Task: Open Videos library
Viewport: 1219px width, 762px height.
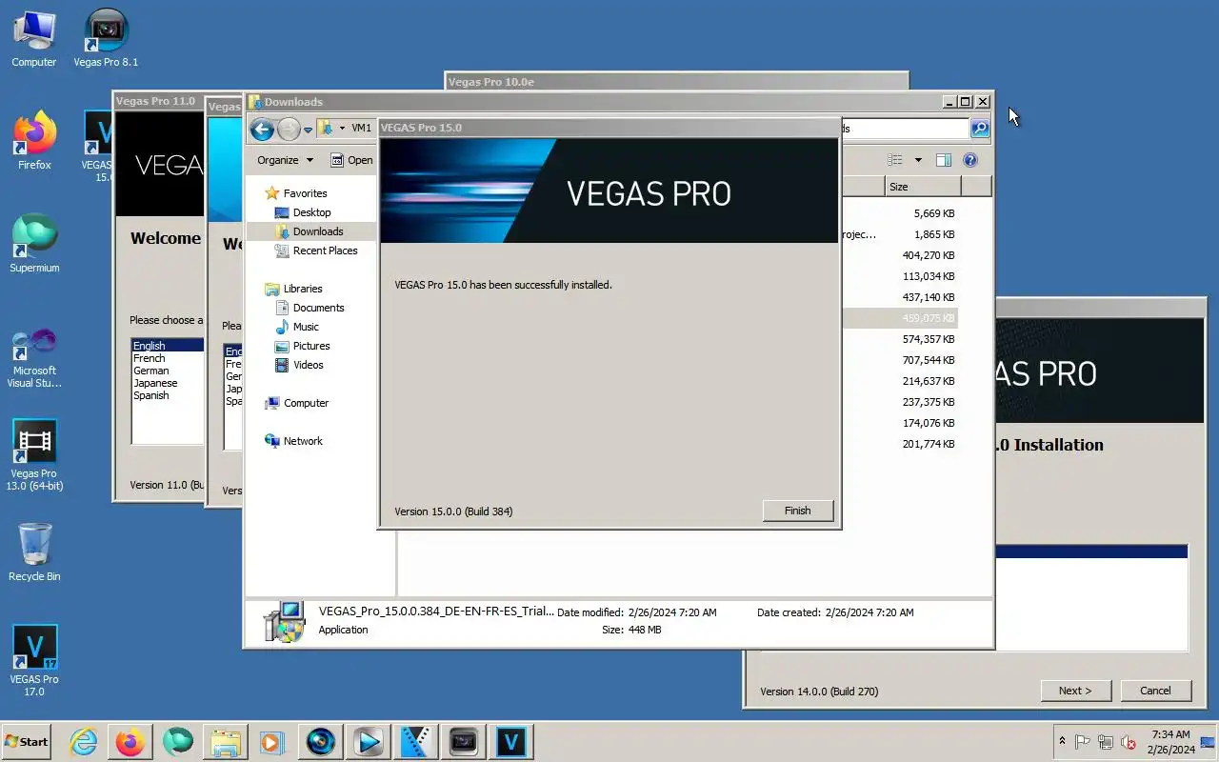Action: click(308, 365)
